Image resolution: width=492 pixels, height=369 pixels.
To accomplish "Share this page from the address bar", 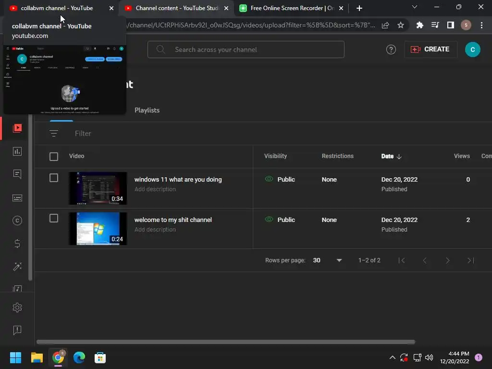I will point(385,25).
